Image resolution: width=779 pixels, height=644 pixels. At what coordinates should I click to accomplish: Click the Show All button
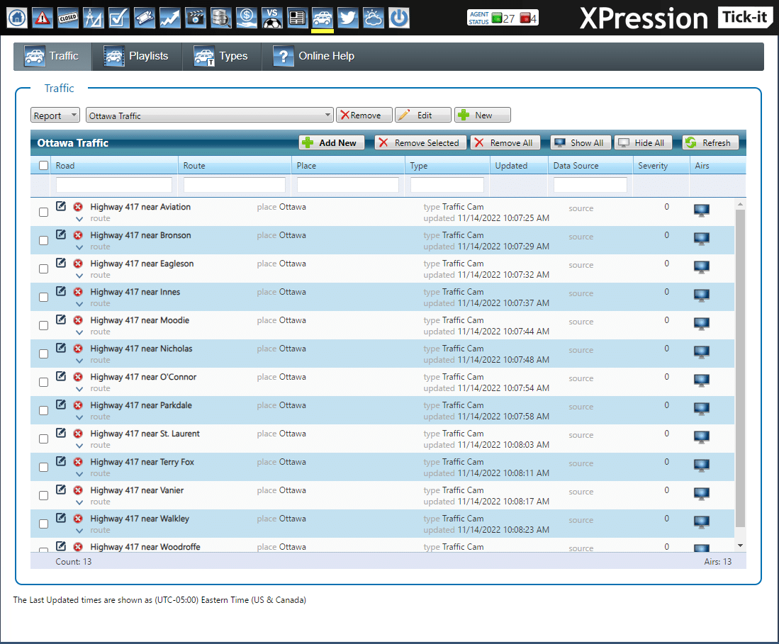(x=581, y=142)
